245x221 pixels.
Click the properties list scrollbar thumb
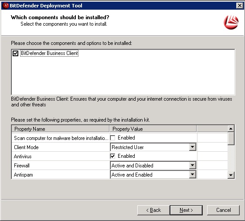pyautogui.click(x=231, y=139)
